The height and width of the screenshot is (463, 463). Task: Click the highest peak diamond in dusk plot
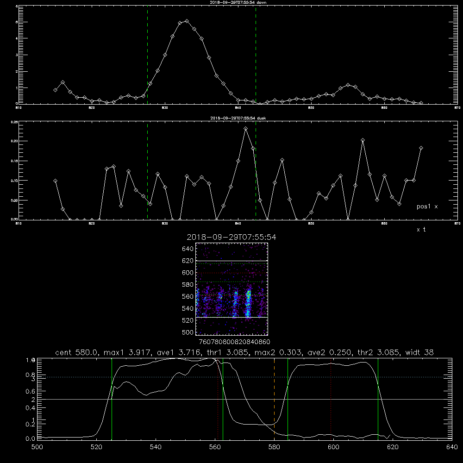(x=246, y=128)
